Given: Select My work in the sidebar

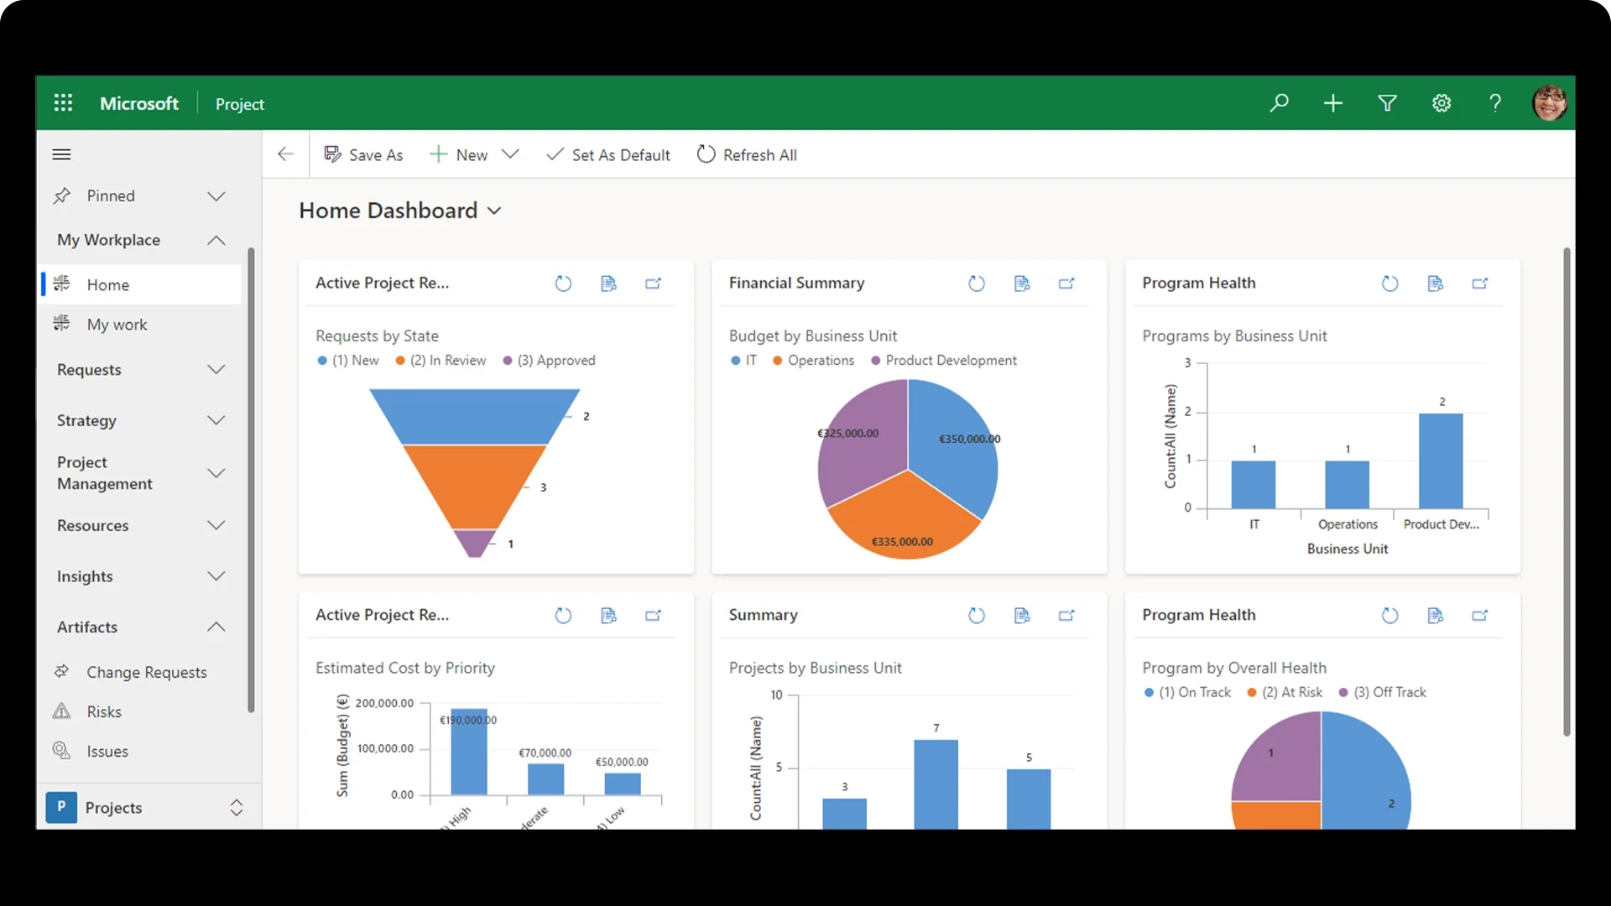Looking at the screenshot, I should point(117,325).
